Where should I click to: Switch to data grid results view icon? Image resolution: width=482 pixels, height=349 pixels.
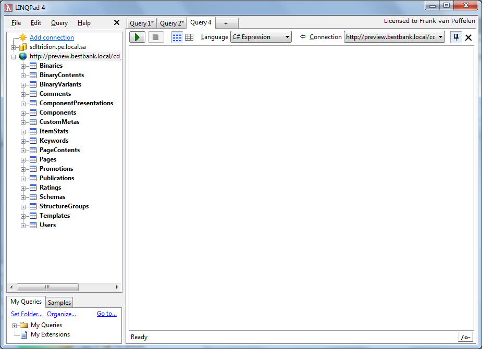pyautogui.click(x=189, y=37)
